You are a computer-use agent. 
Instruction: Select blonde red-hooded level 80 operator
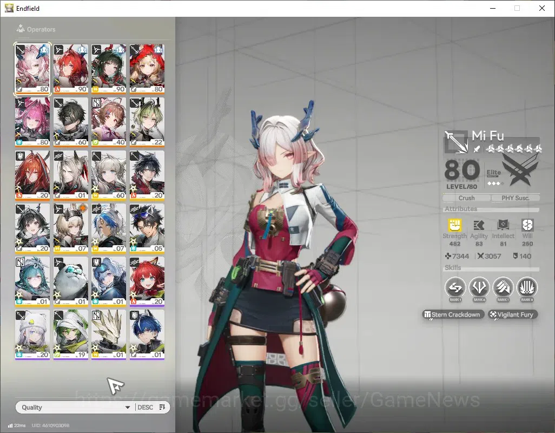click(x=147, y=69)
